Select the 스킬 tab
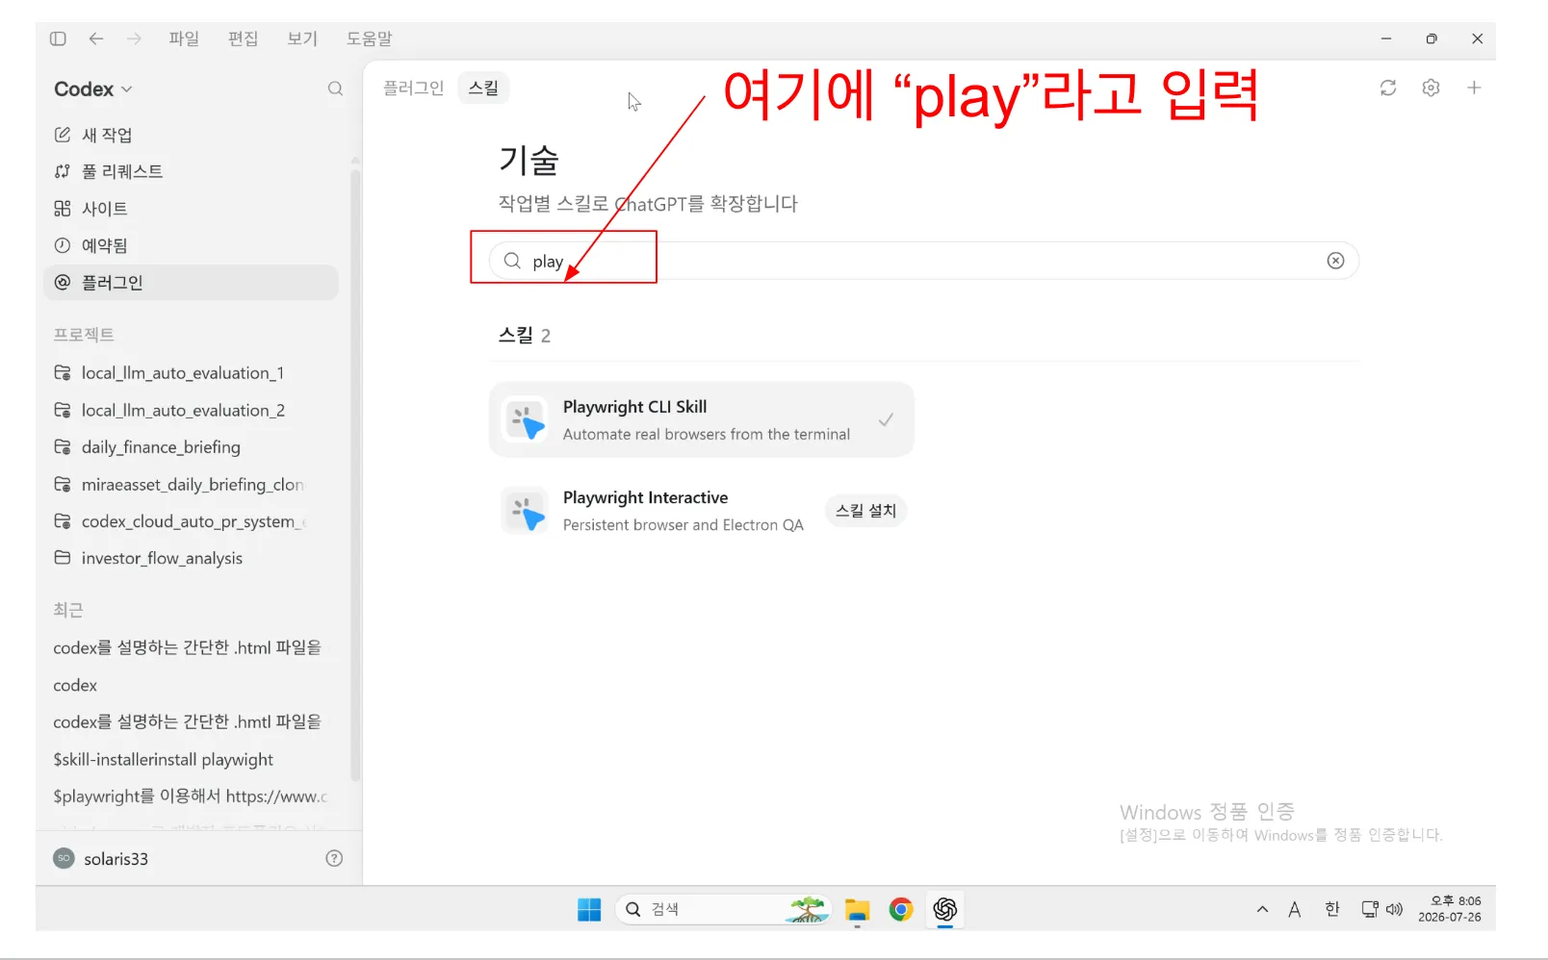 [483, 88]
